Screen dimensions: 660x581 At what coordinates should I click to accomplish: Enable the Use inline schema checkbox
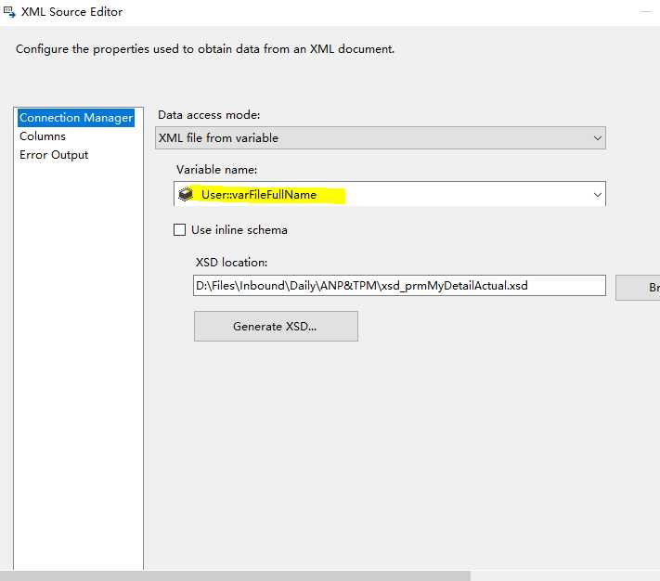click(180, 230)
